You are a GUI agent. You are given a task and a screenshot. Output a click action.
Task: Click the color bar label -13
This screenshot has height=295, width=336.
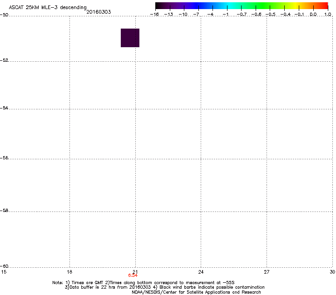pyautogui.click(x=168, y=15)
